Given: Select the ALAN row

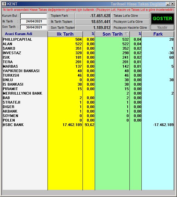Looking at the screenshot, I should [88, 44].
